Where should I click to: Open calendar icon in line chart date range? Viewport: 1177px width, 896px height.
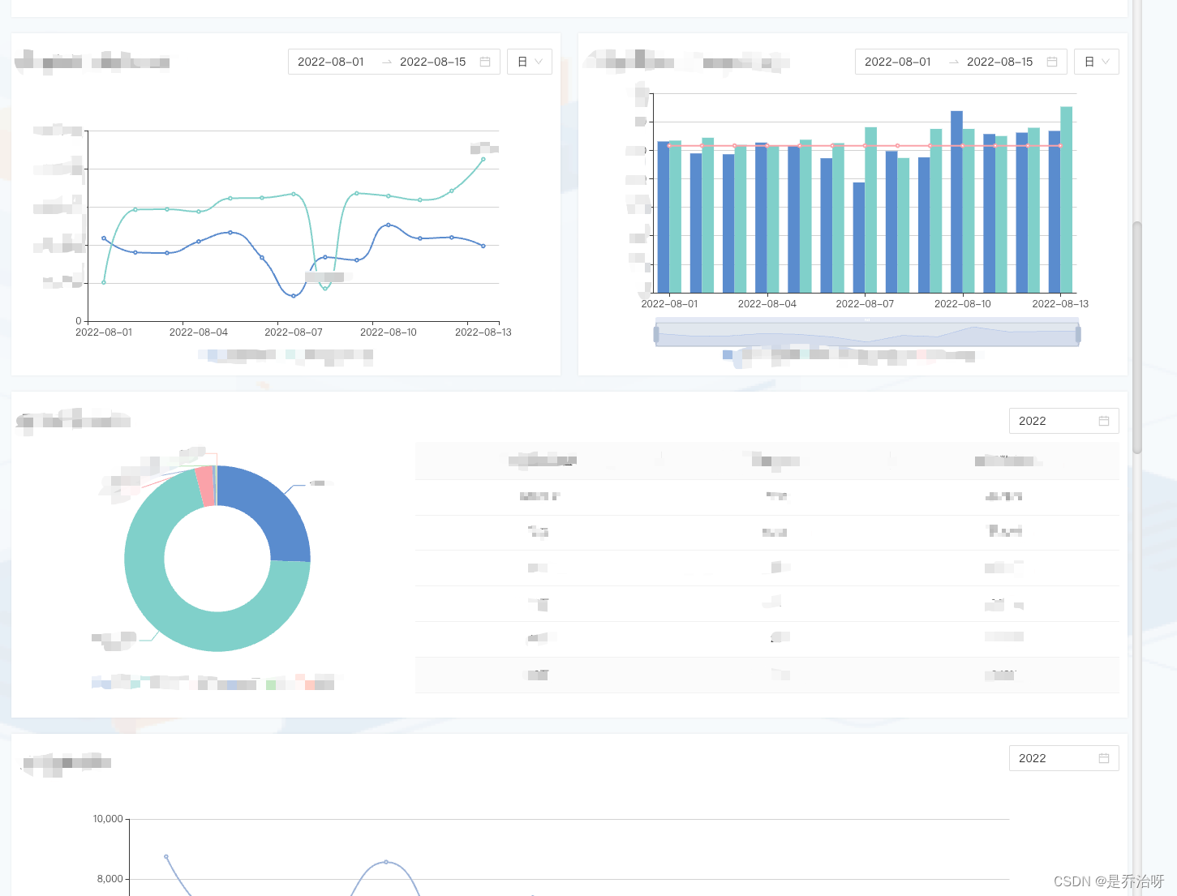(x=485, y=62)
